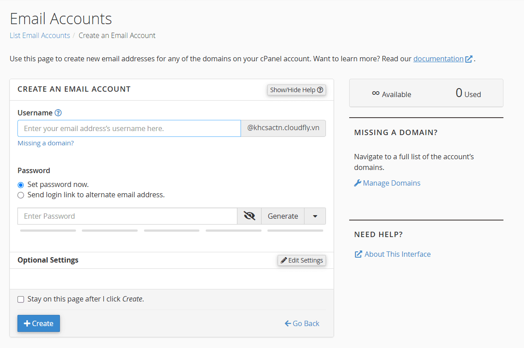Enable 'Stay on this page' checkbox
Screen dimensions: 524x348
[x=21, y=299]
